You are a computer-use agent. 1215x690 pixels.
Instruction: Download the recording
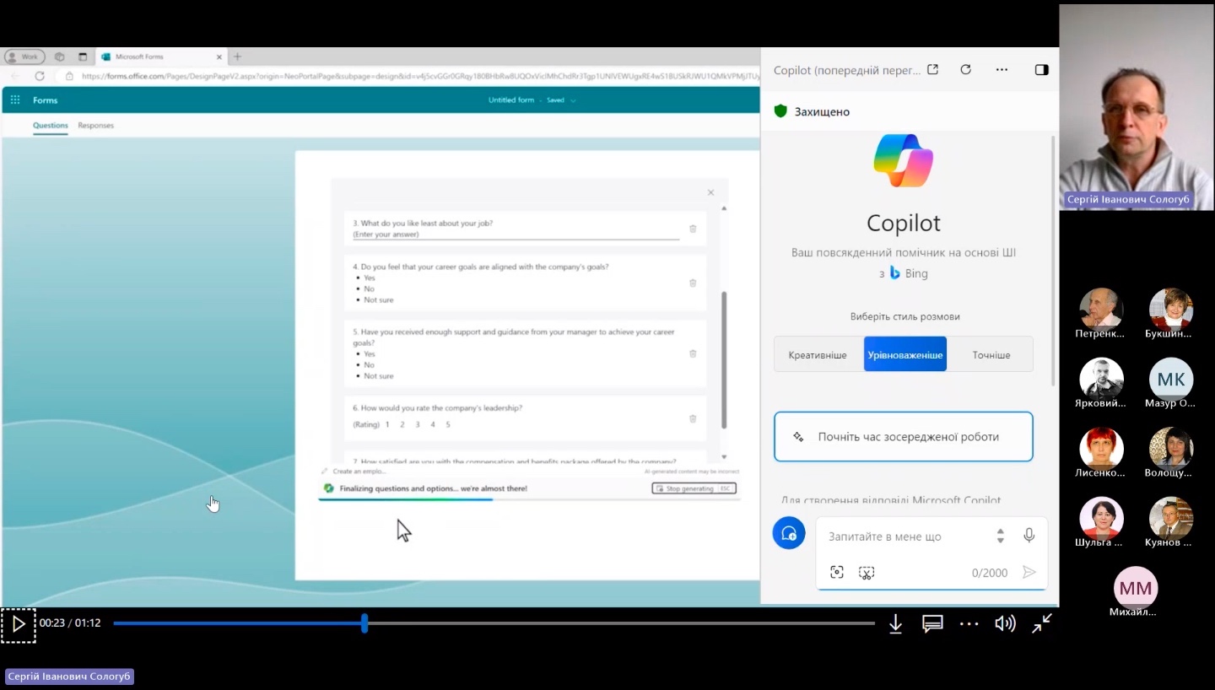[x=896, y=624]
